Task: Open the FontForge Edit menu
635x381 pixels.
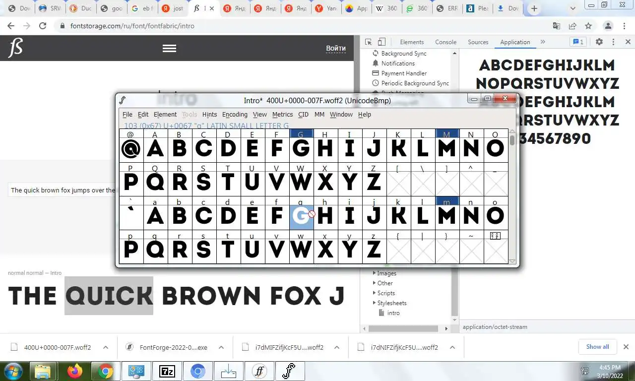Action: coord(143,115)
